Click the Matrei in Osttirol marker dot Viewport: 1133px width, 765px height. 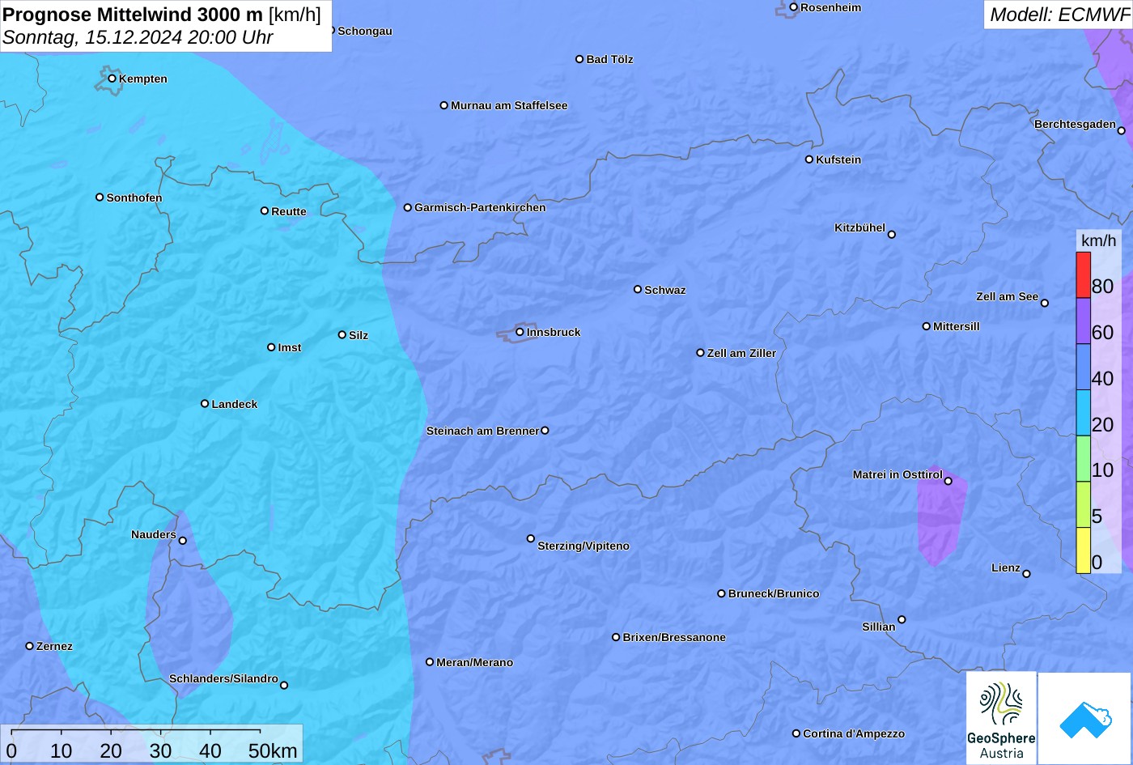click(948, 482)
